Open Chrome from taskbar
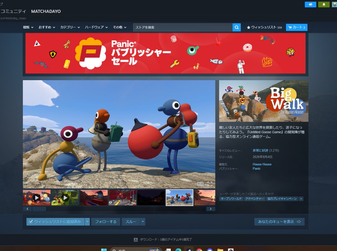This screenshot has width=337, height=251. point(199,250)
